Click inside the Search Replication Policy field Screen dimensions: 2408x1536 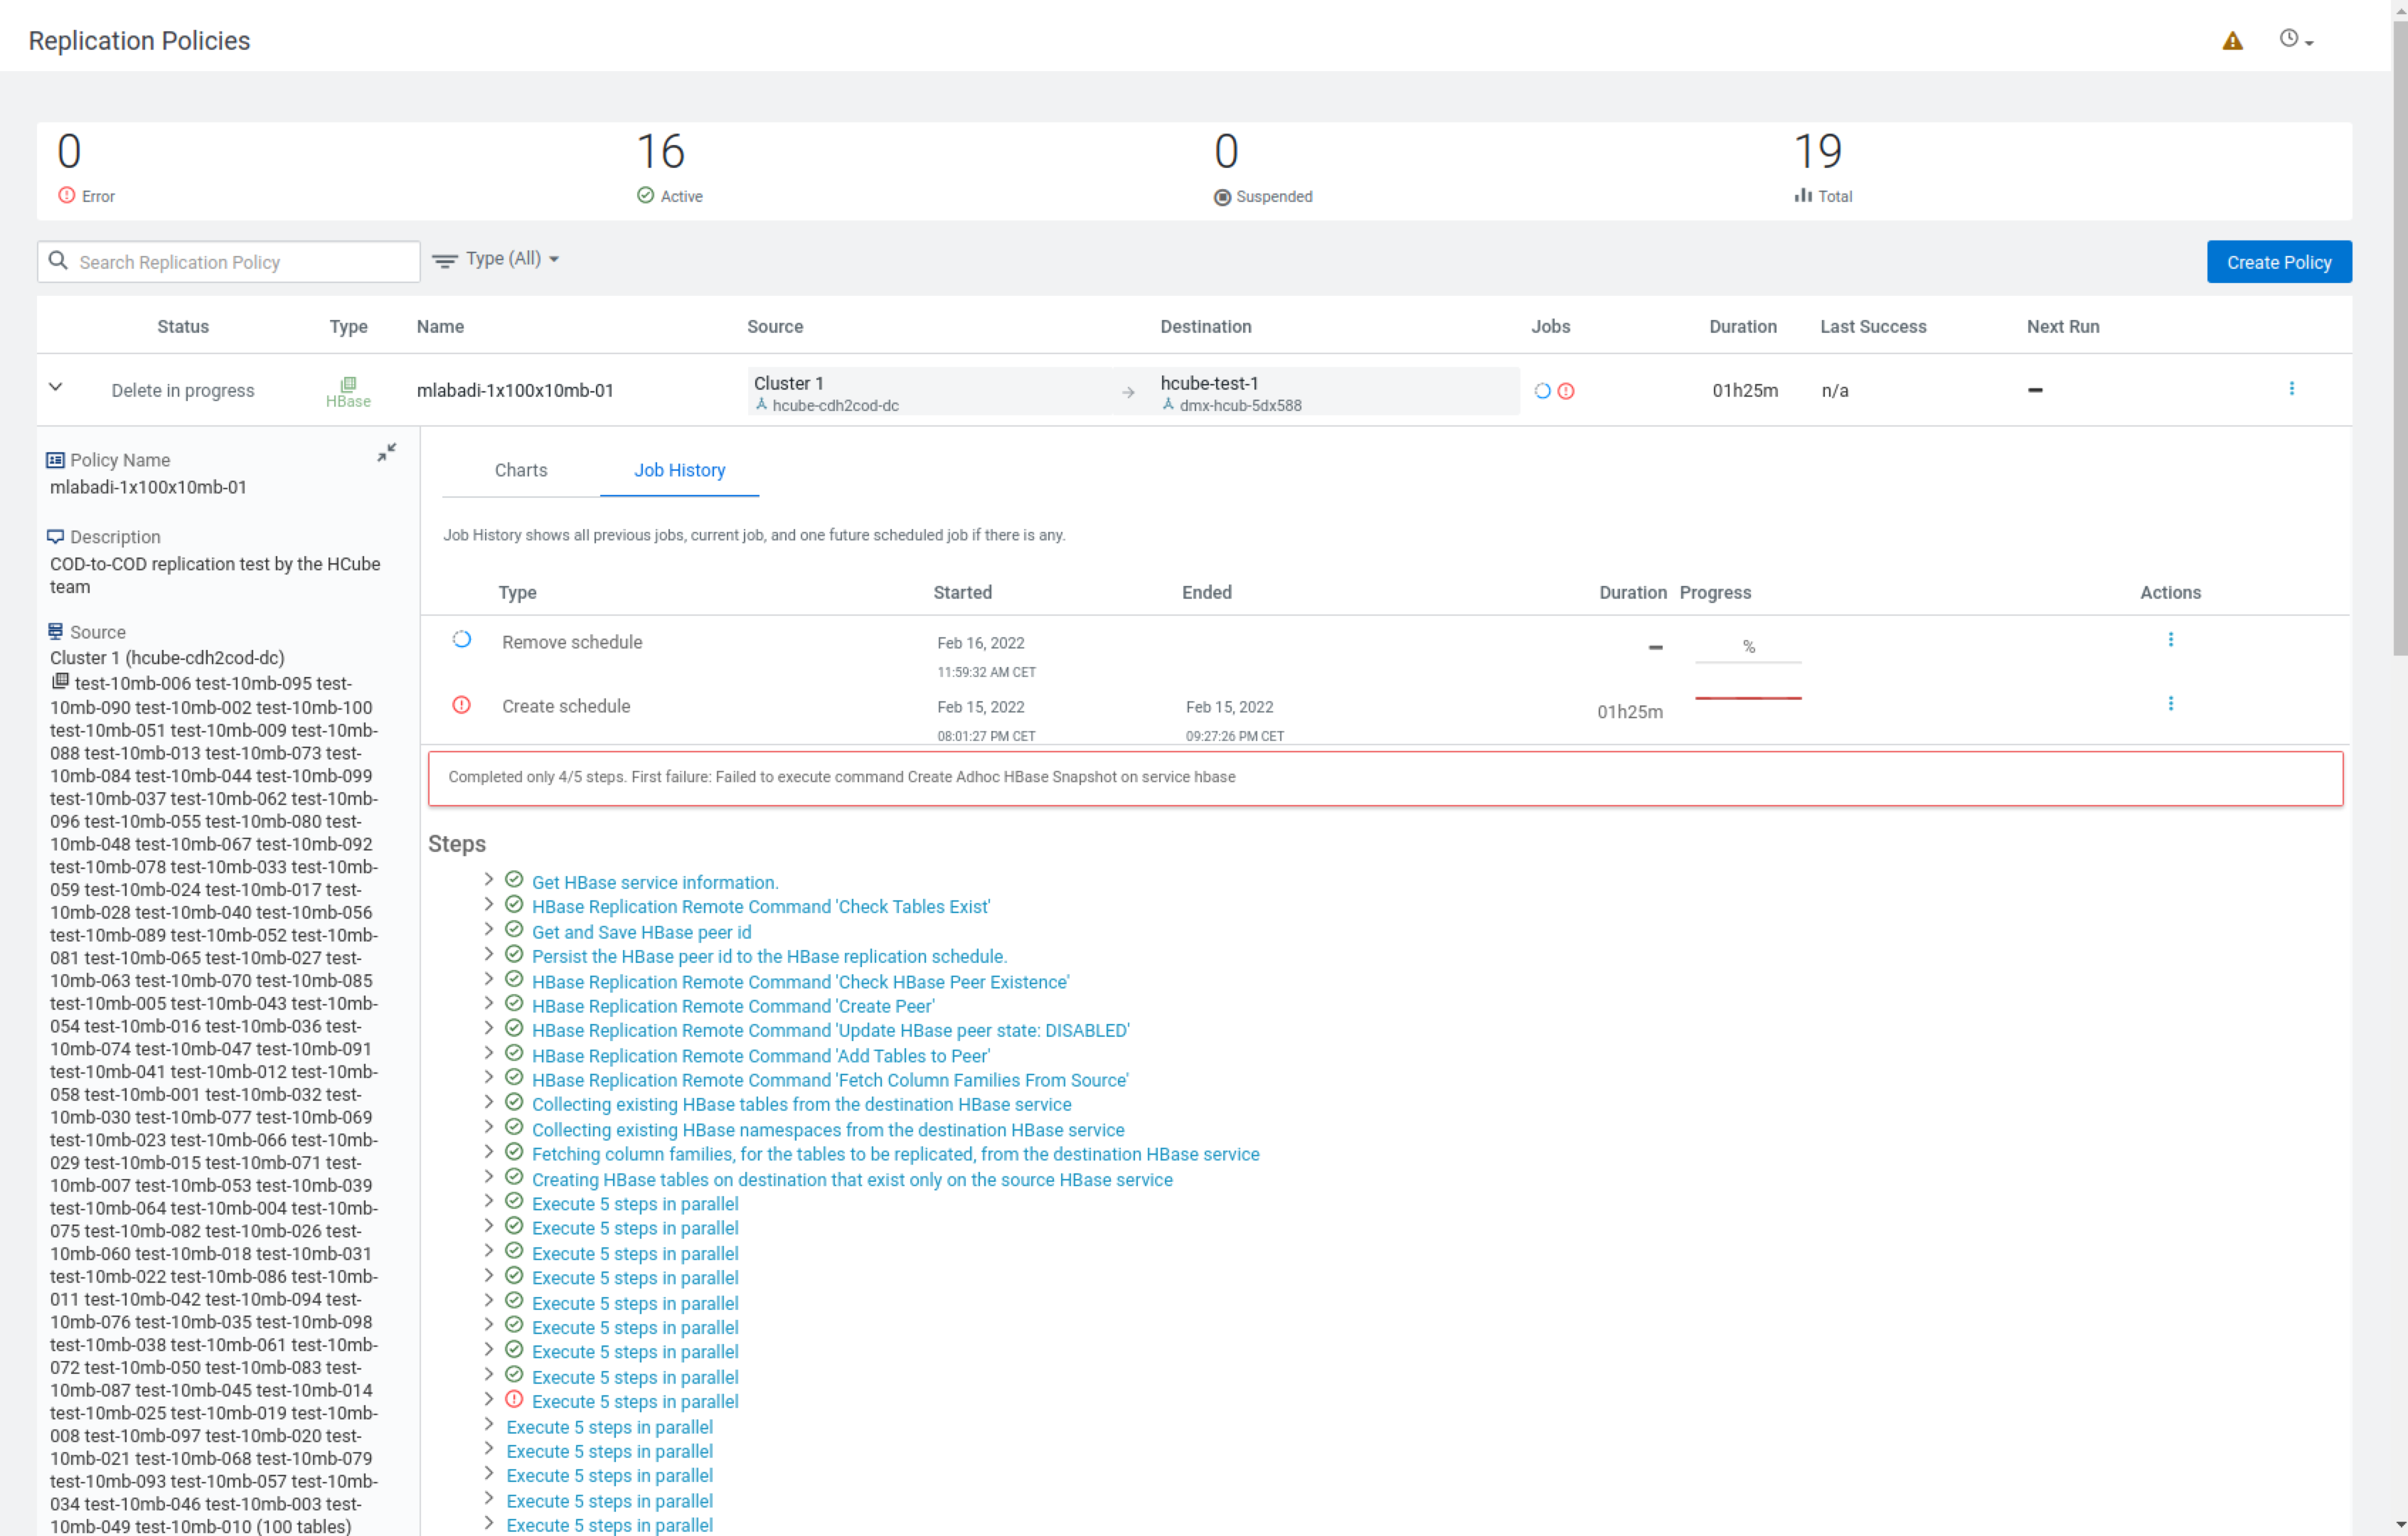[200, 261]
